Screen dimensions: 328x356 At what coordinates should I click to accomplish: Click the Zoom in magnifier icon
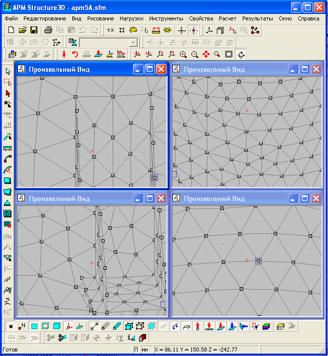(183, 54)
